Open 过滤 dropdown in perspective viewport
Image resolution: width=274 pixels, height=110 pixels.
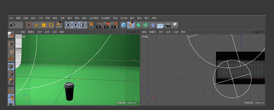pyautogui.click(x=54, y=32)
